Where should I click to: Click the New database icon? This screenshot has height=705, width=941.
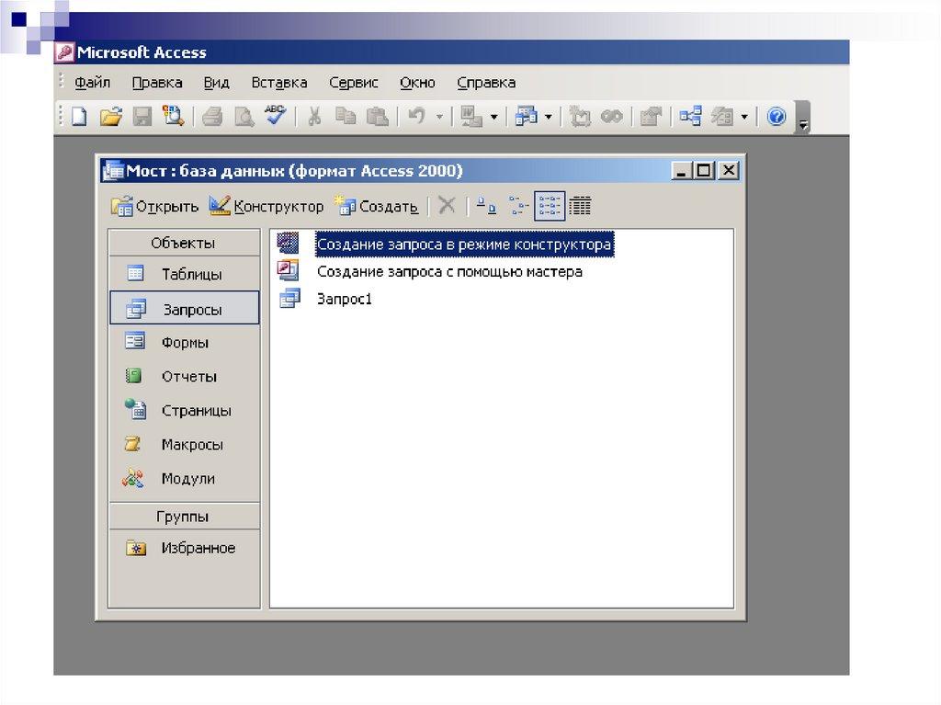pyautogui.click(x=80, y=117)
